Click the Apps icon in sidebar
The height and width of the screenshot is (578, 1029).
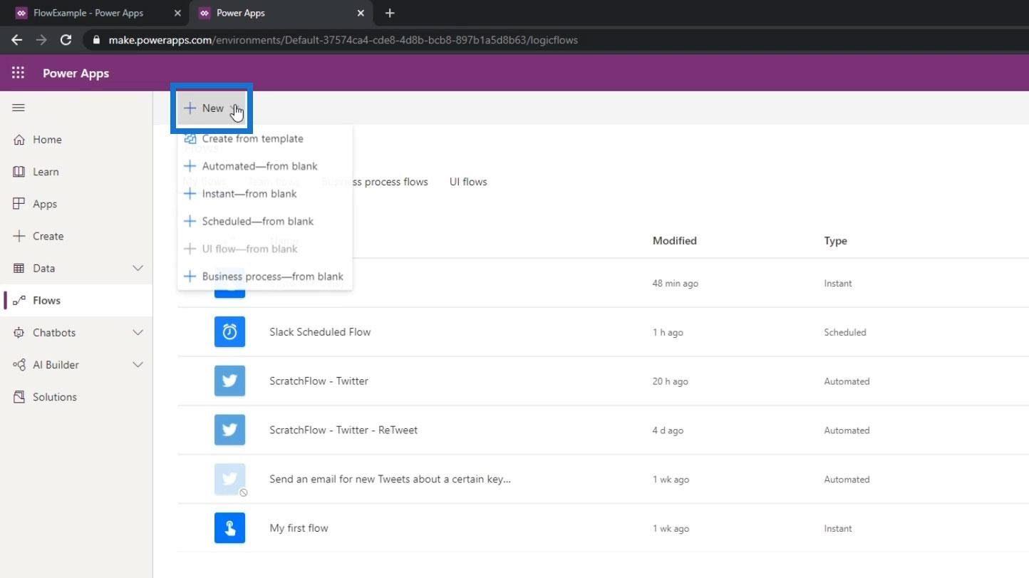point(19,204)
